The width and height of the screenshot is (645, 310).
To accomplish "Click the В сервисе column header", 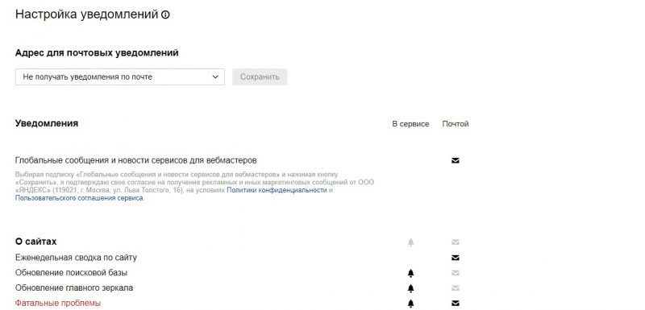I will [410, 124].
